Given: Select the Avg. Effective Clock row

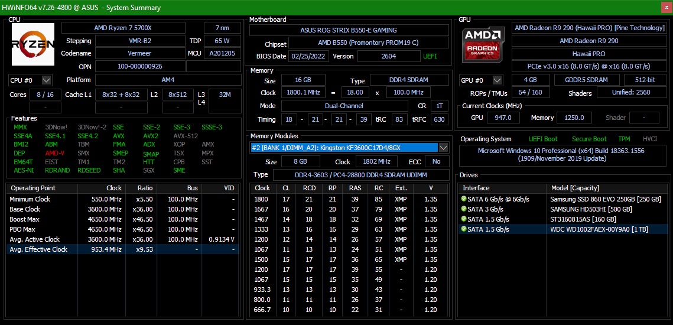Looking at the screenshot, I should (122, 249).
